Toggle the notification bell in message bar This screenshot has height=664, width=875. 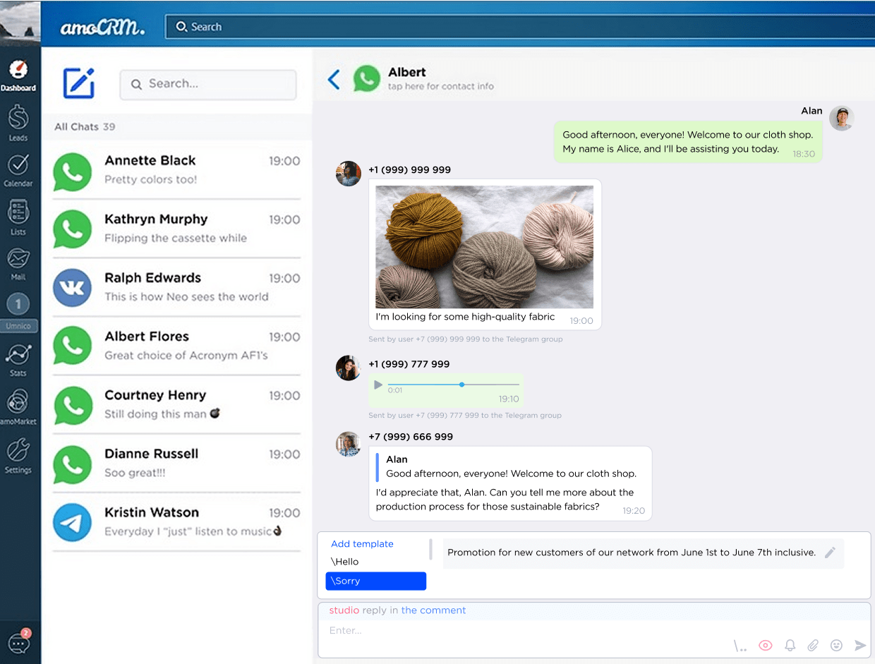(790, 645)
